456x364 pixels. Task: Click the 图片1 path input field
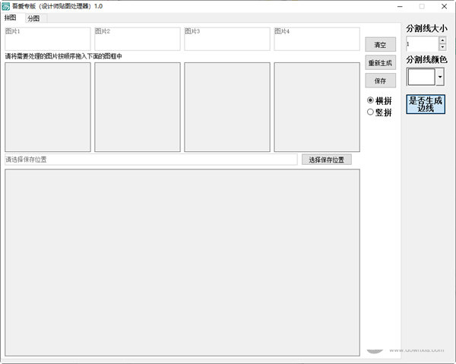(47, 39)
